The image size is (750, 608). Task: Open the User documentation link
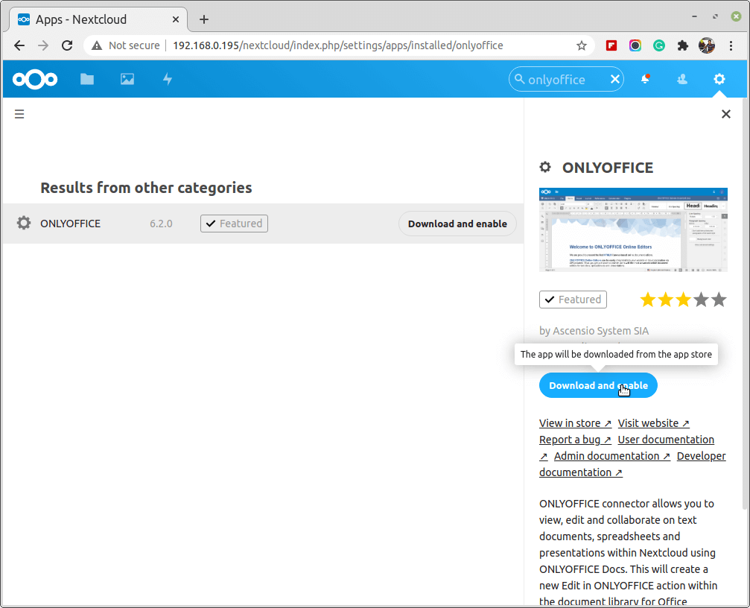pos(666,439)
